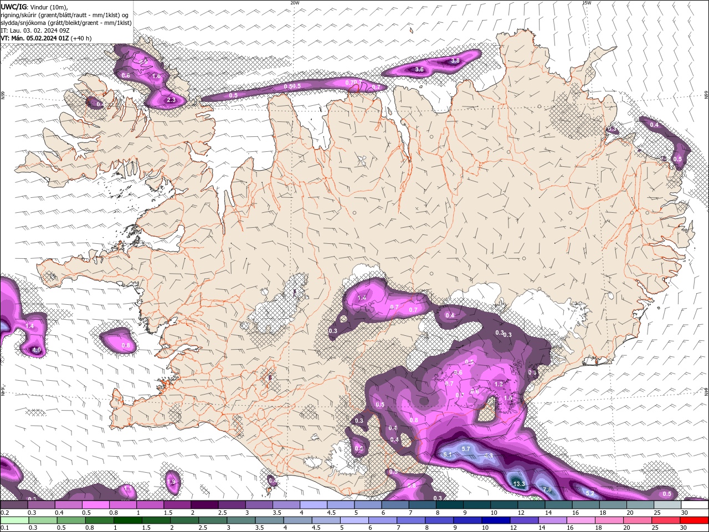The image size is (709, 532).
Task: Click the 3.6 value off the north coast
Action: (419, 70)
